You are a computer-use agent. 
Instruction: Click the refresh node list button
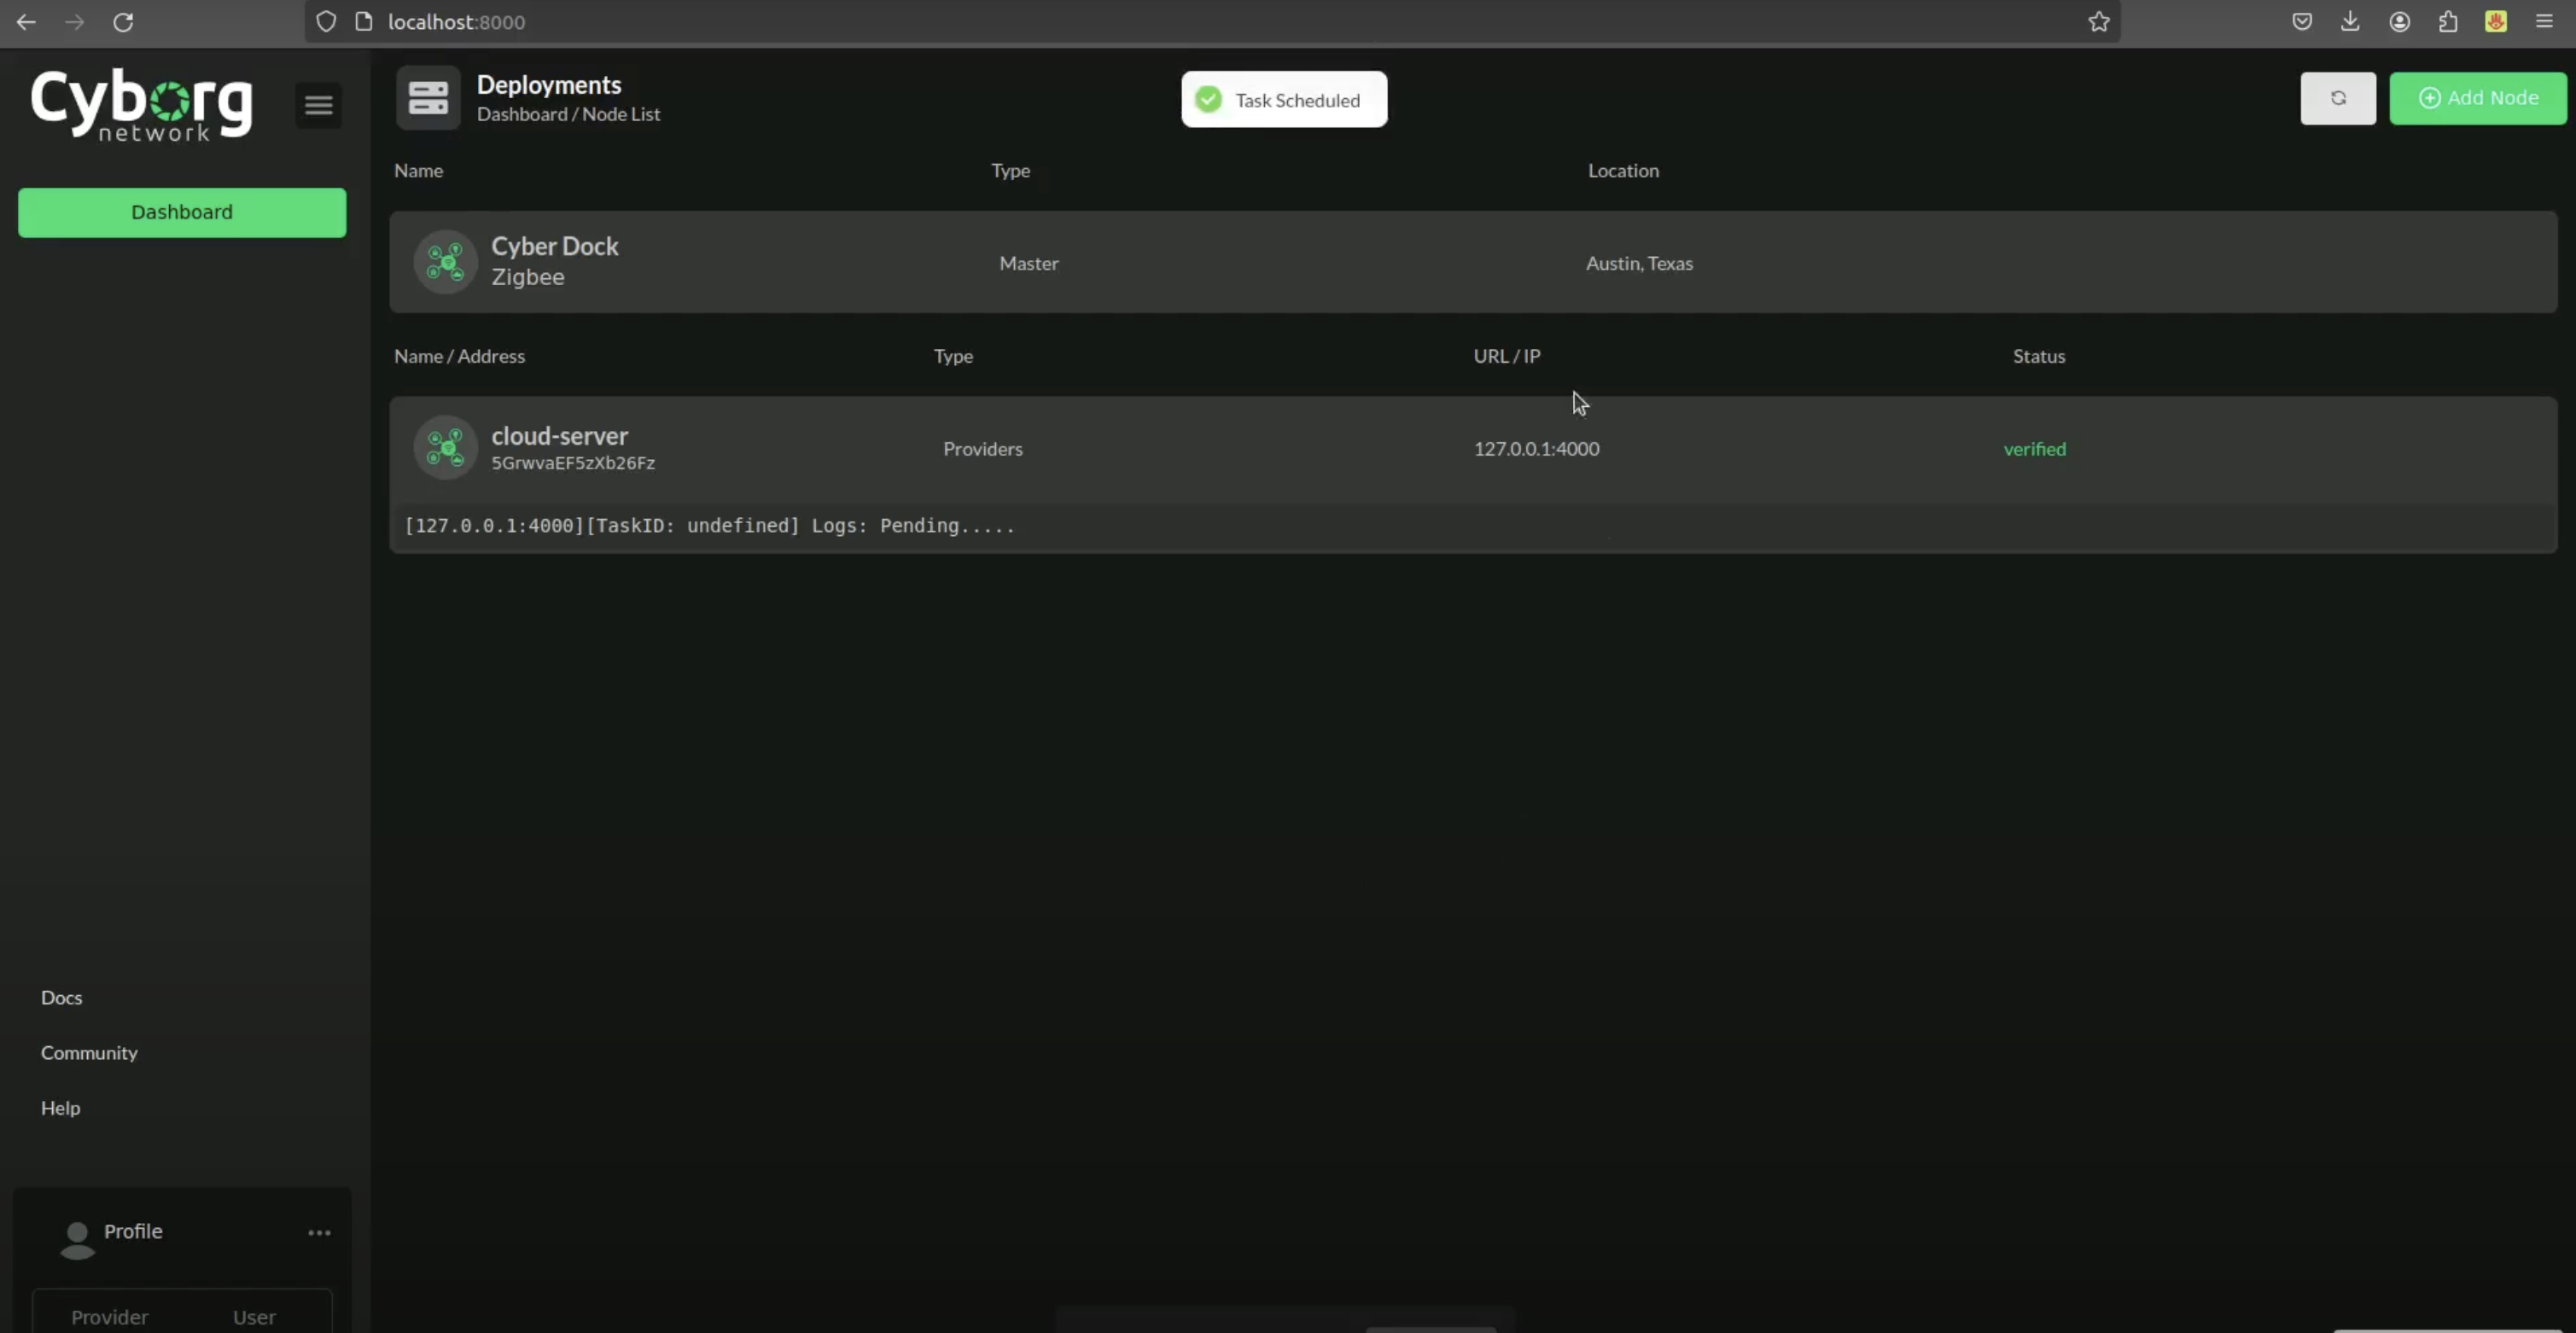point(2337,98)
